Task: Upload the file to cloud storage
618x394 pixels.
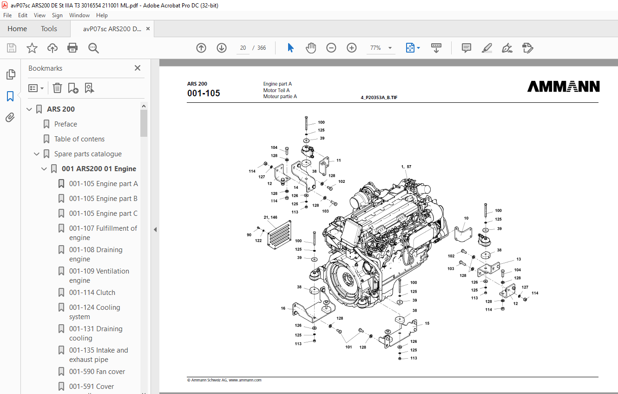Action: 53,48
